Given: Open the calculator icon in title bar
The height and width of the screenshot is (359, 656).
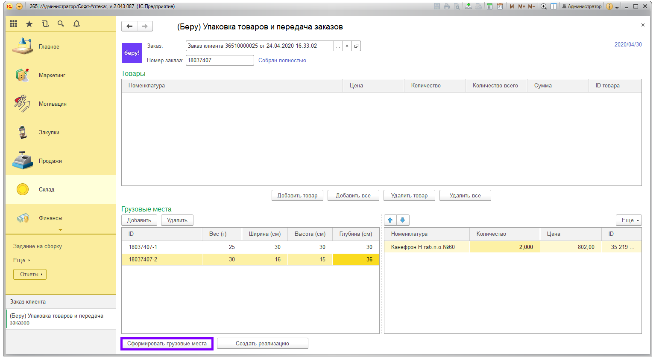Looking at the screenshot, I should (489, 6).
